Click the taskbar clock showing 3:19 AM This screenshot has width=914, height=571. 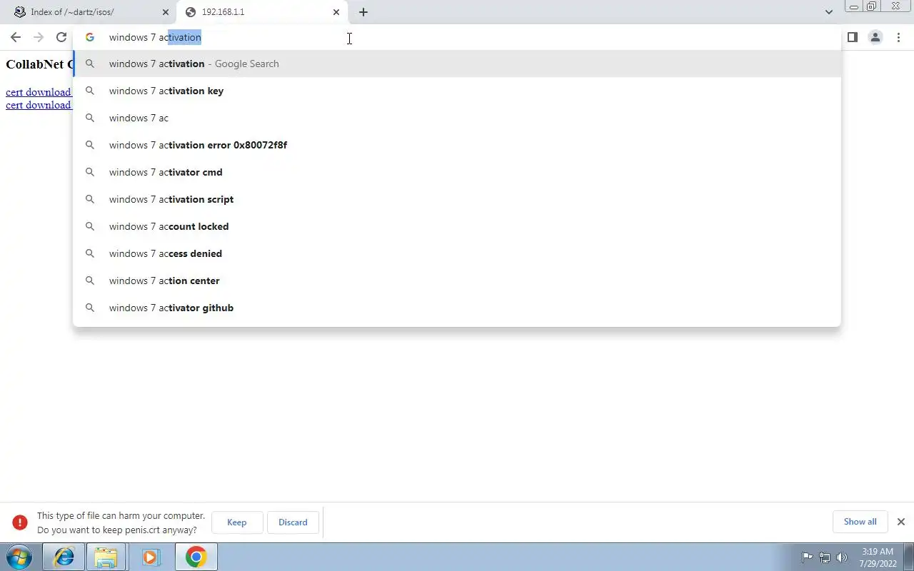(878, 557)
